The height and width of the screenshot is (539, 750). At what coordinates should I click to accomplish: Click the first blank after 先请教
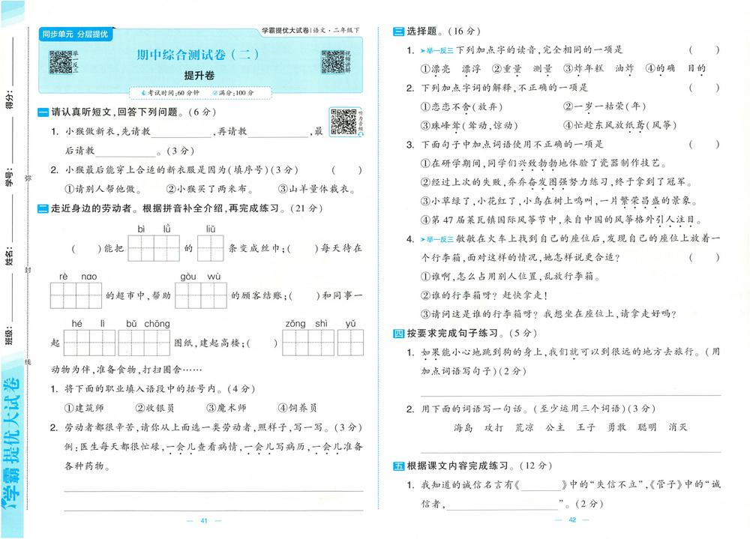181,132
